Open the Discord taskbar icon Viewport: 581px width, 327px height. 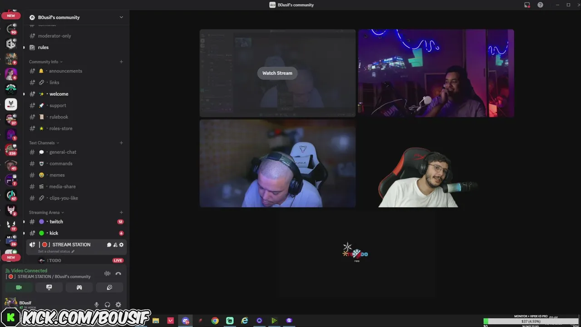pos(185,321)
